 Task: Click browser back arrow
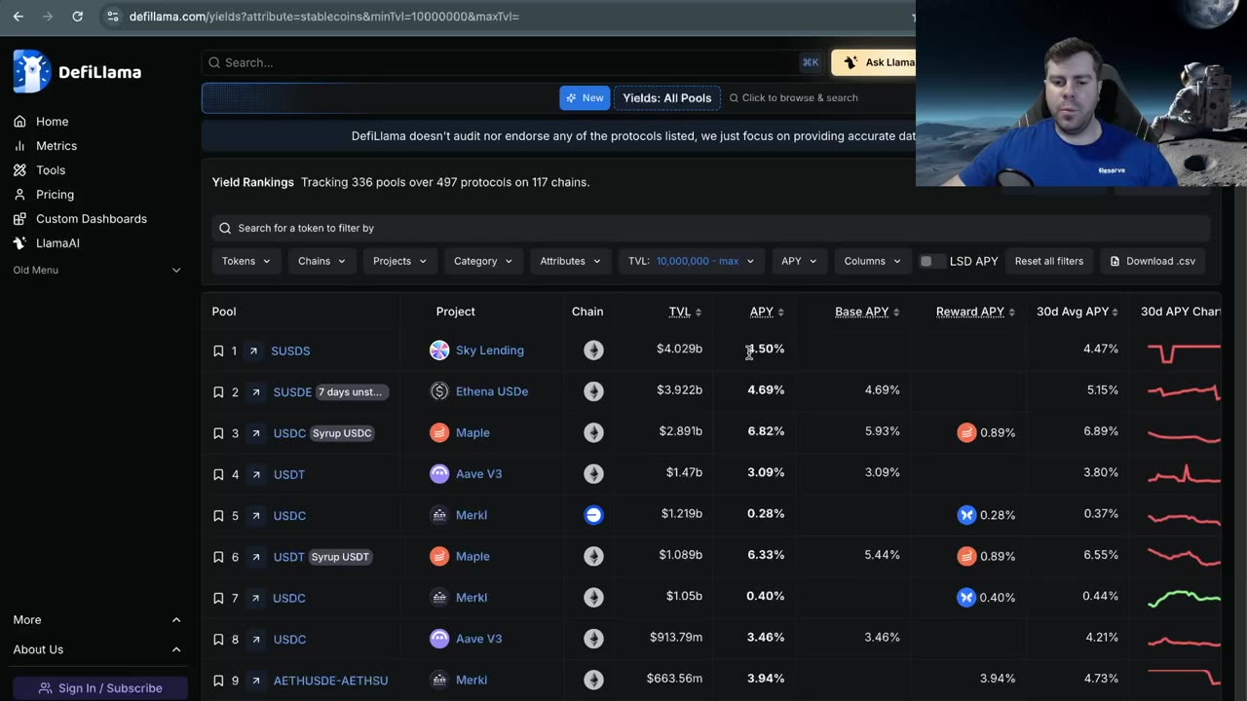pyautogui.click(x=18, y=17)
